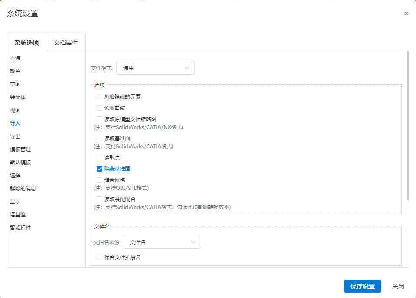This screenshot has width=416, height=298.
Task: Close the 系统设置 dialog with the X icon
Action: (x=406, y=13)
